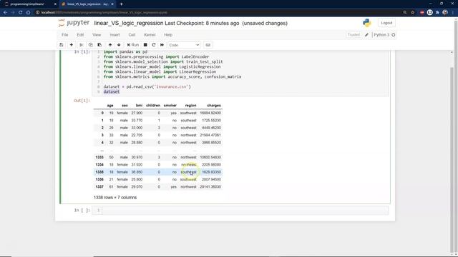Click Last Checkpoint: 8 minutes ago text
The height and width of the screenshot is (257, 458).
coord(202,24)
